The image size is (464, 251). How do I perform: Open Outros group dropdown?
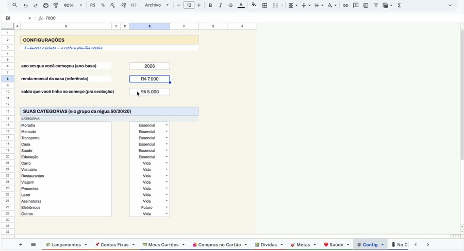167,214
